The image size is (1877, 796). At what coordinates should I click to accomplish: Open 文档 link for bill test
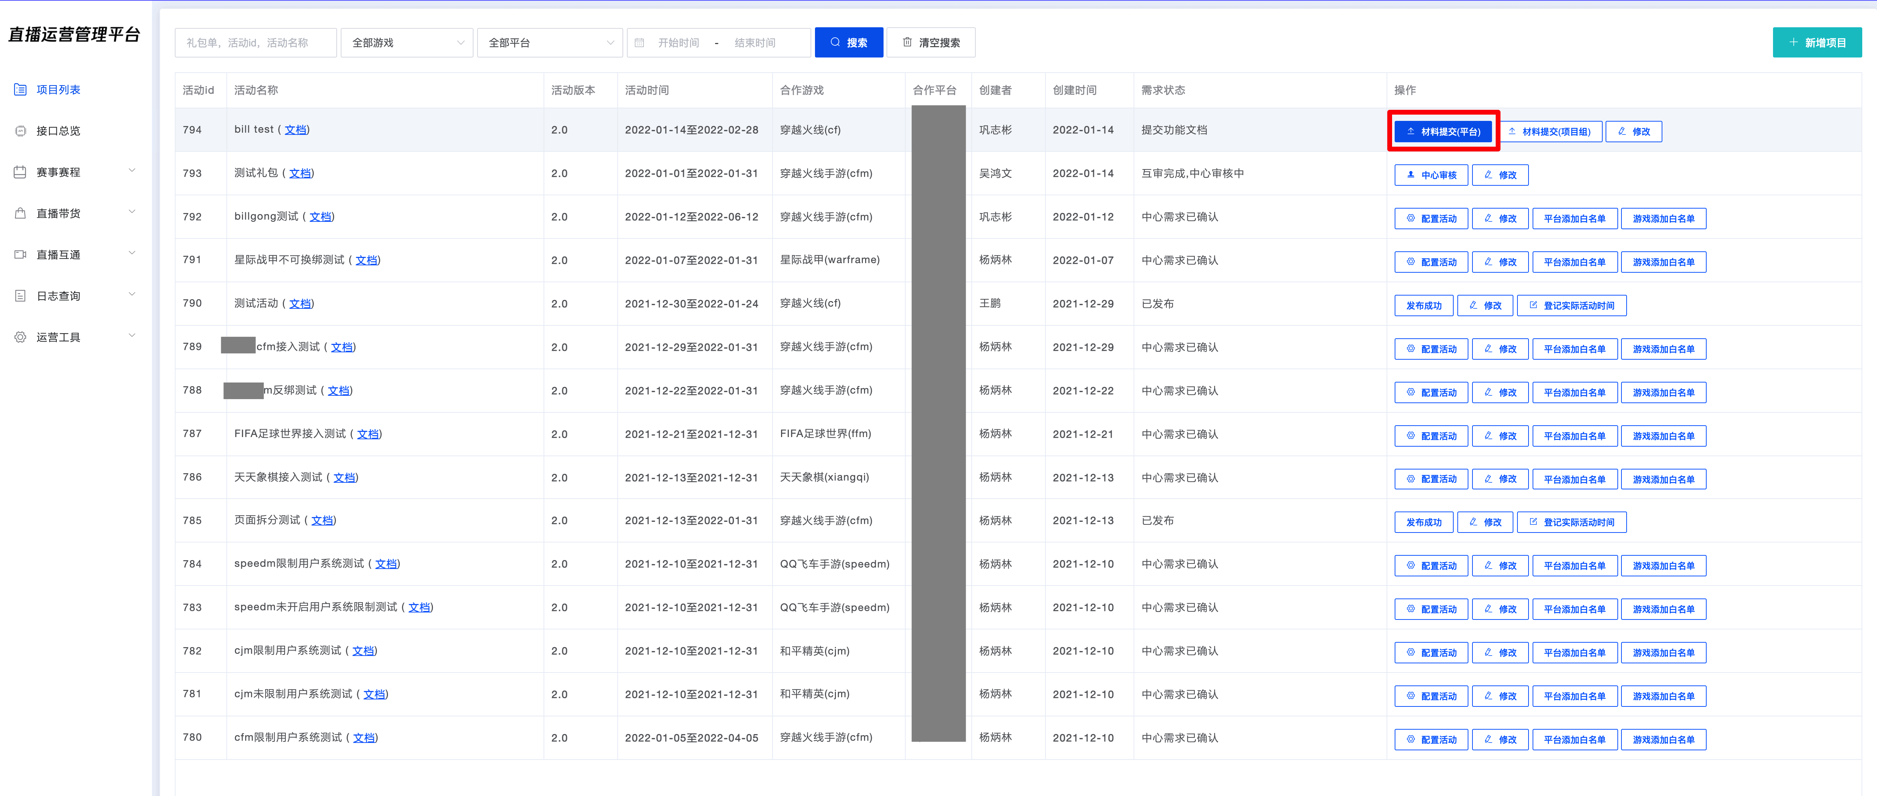[x=295, y=130]
